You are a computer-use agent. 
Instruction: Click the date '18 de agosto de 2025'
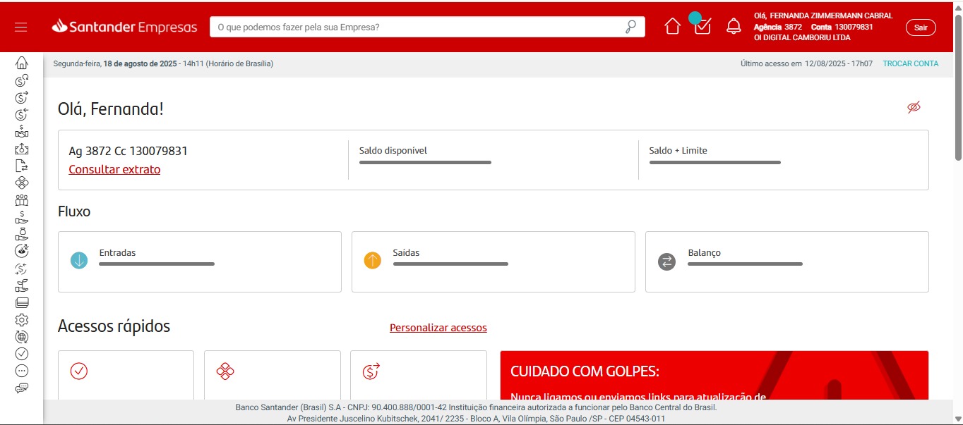click(x=140, y=63)
